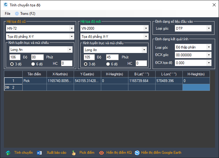Viewport: 219px width, 158px height.
Task: Click the Word icon for Xuất báo cáo
Action: (x=39, y=153)
